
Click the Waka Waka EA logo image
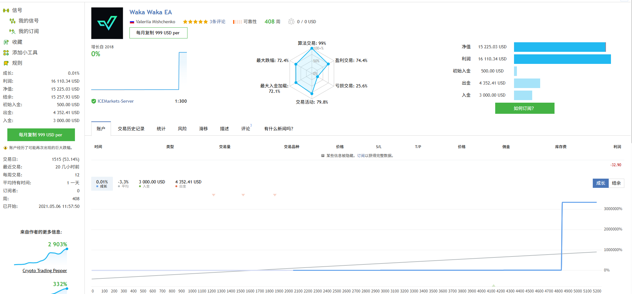point(107,23)
